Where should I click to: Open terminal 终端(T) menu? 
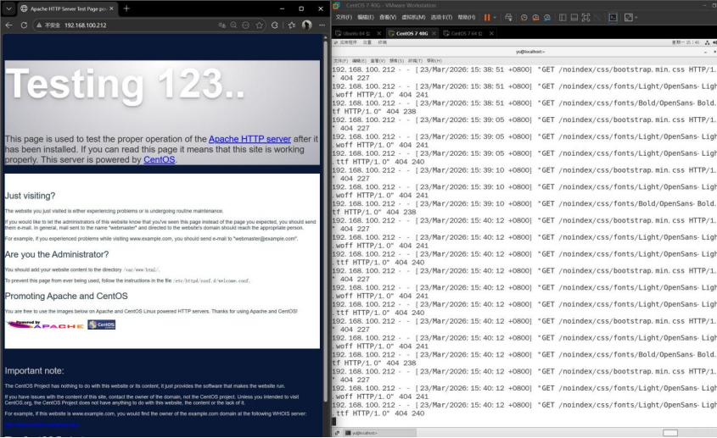tap(415, 61)
